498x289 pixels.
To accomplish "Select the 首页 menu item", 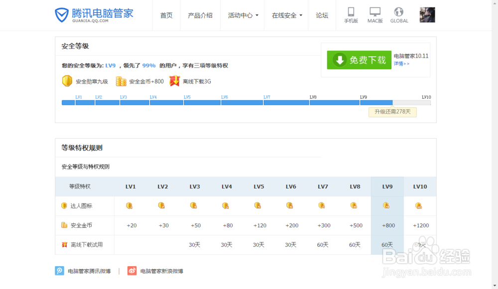I will tap(166, 15).
